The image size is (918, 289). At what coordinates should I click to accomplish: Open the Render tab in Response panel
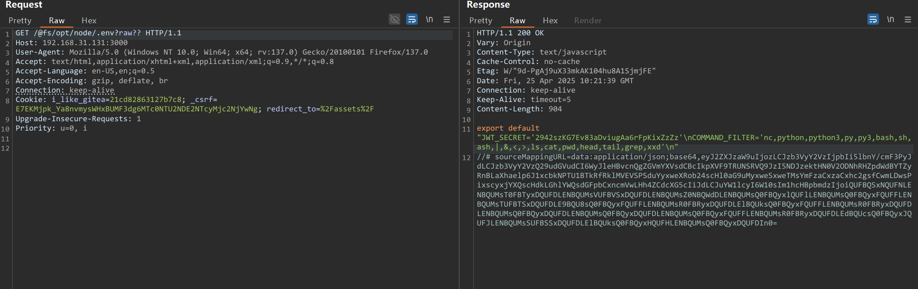tap(588, 21)
